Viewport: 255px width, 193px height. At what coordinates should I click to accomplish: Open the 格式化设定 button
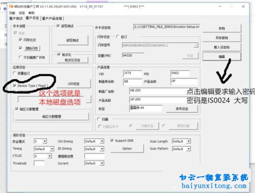72,60
